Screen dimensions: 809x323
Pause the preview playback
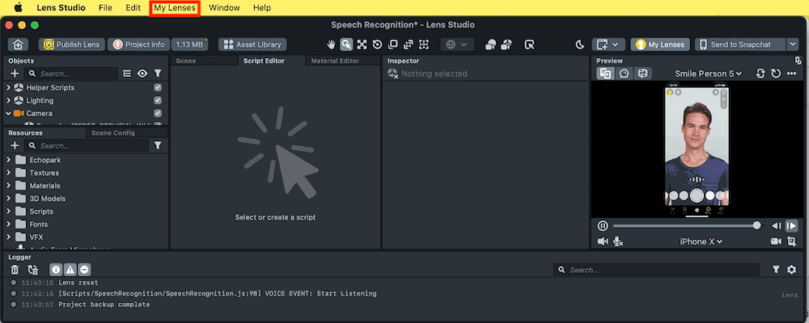point(603,226)
